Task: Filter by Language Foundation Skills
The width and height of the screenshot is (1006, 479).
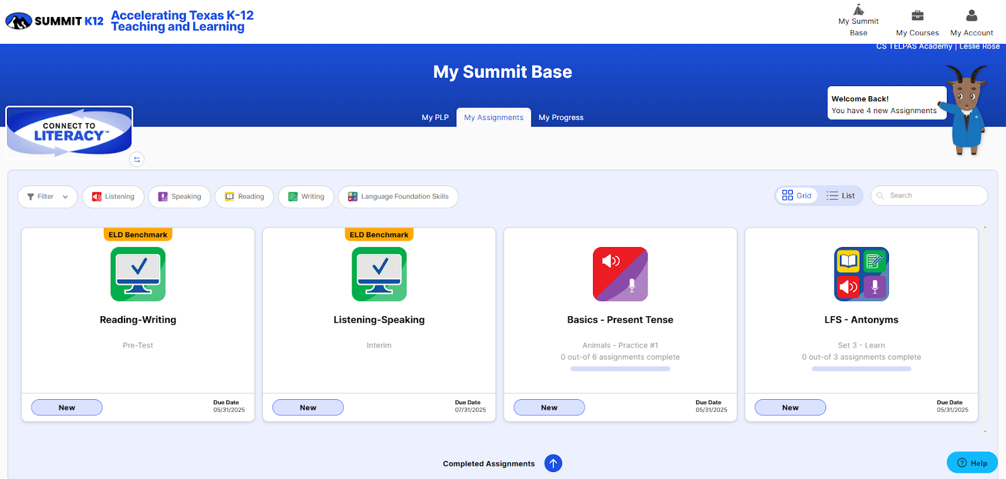Action: [x=398, y=197]
